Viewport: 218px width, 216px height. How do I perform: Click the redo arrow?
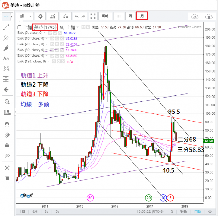click(x=83, y=16)
